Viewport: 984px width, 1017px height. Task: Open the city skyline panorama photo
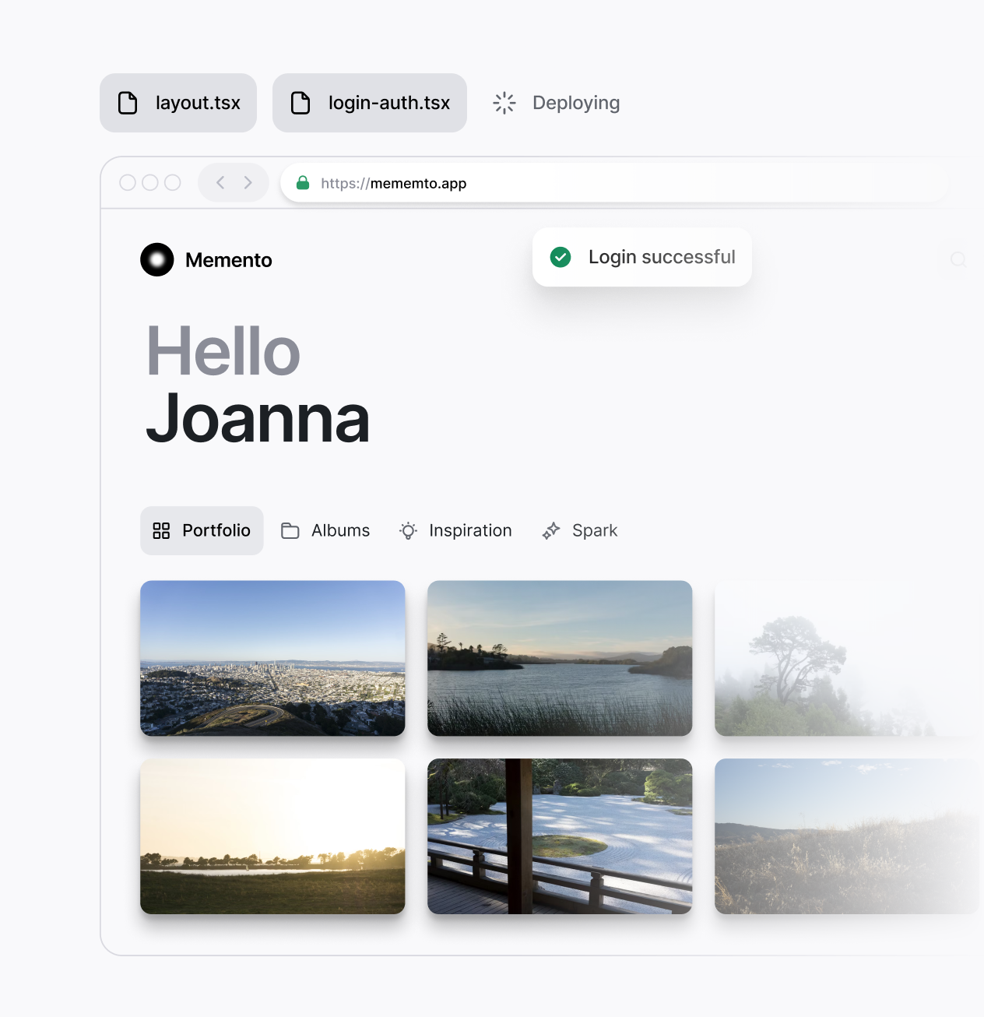pos(272,658)
